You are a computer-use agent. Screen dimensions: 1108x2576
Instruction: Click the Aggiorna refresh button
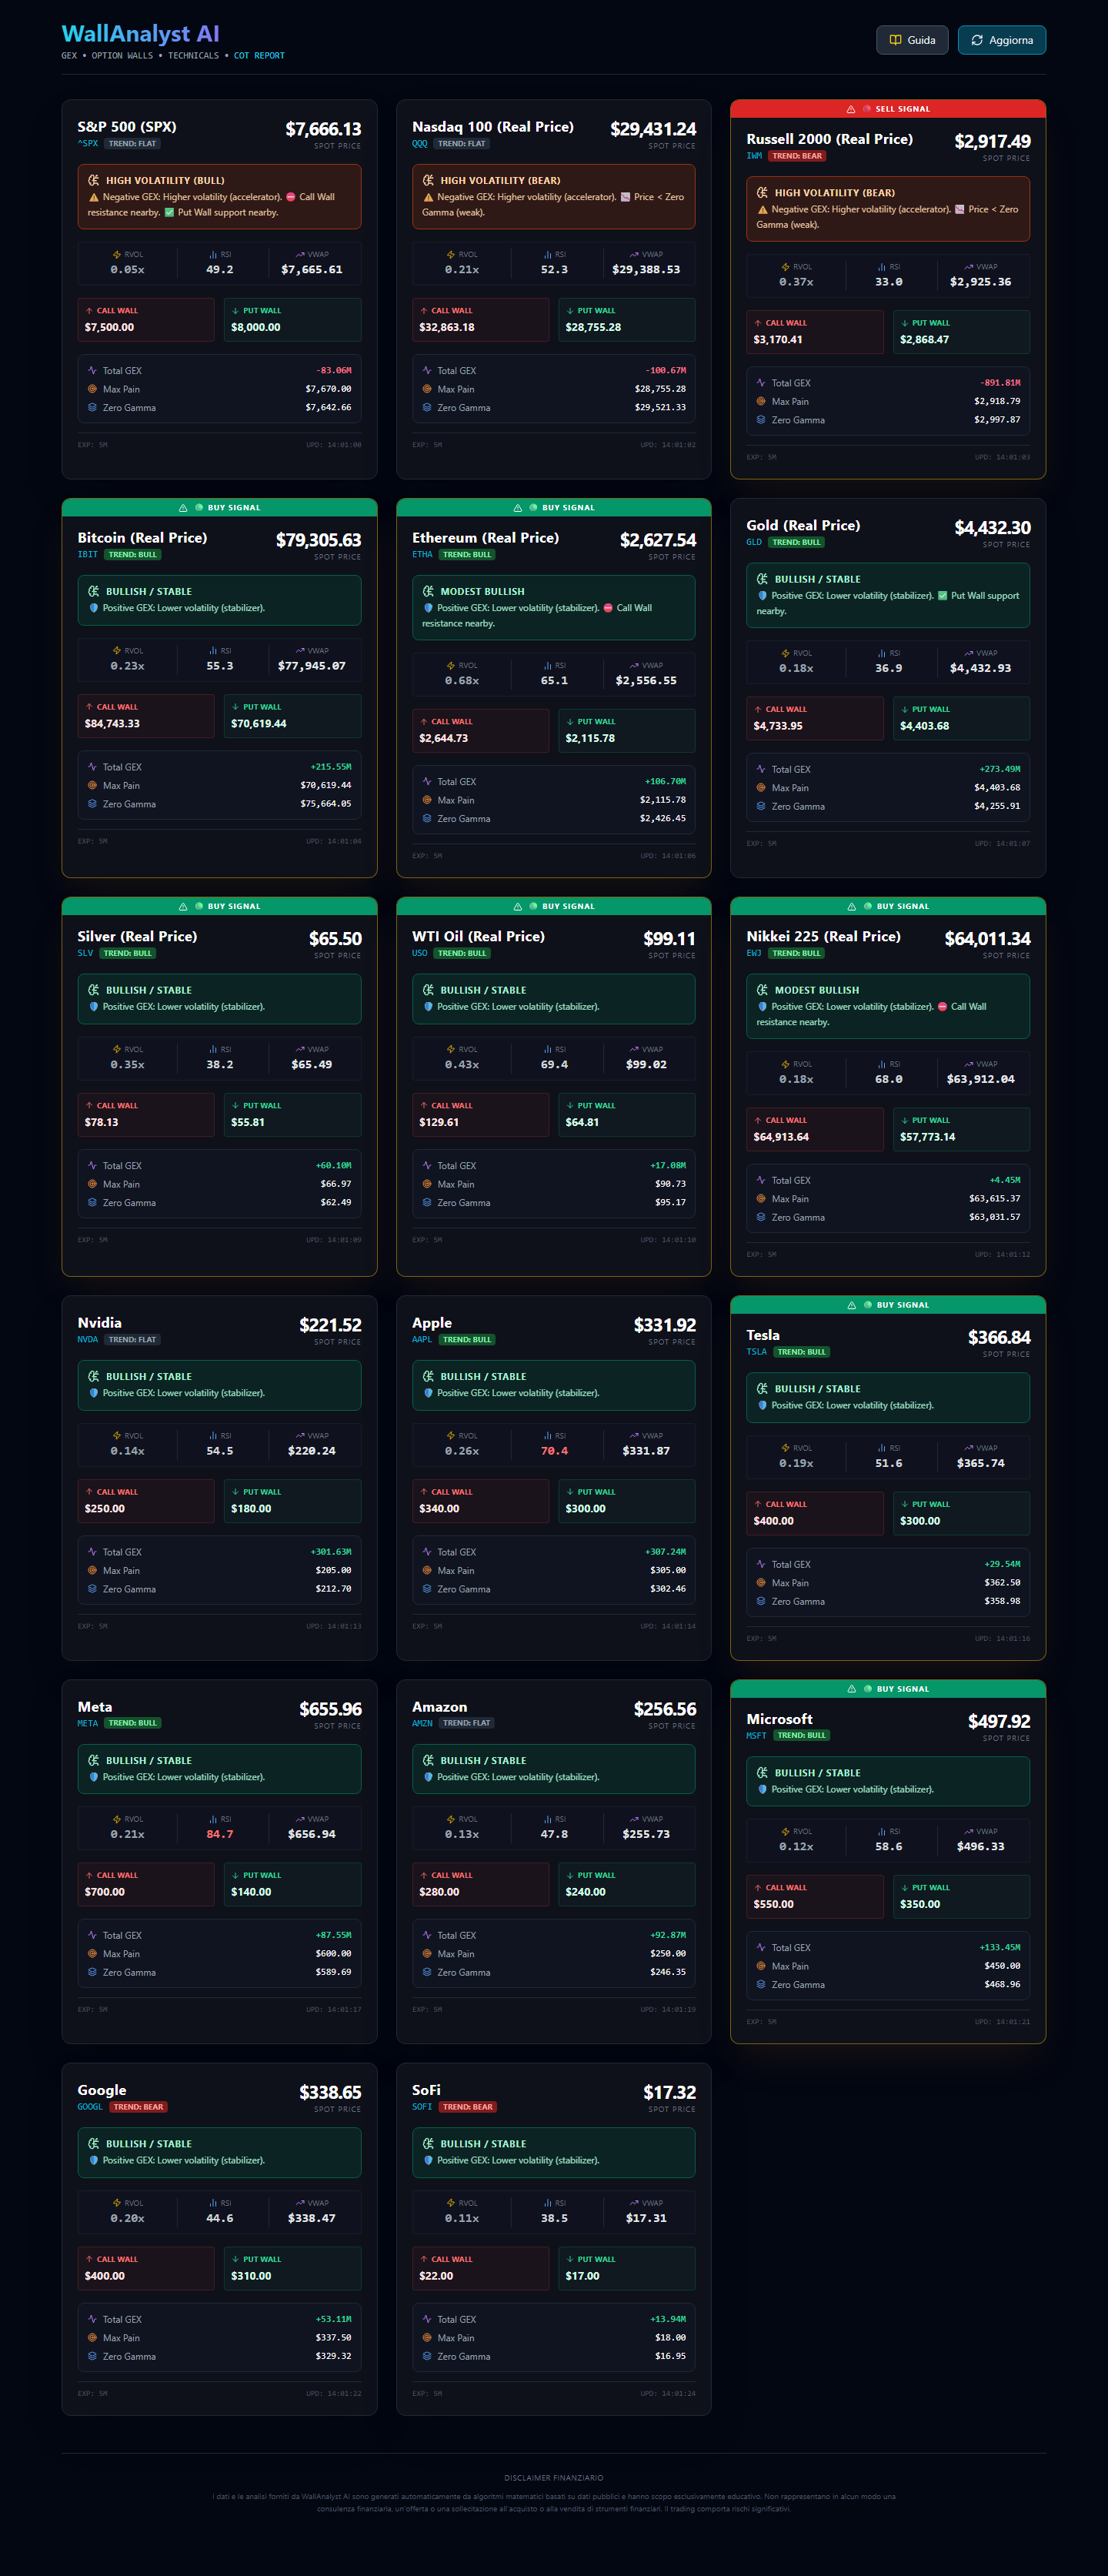coord(1001,40)
